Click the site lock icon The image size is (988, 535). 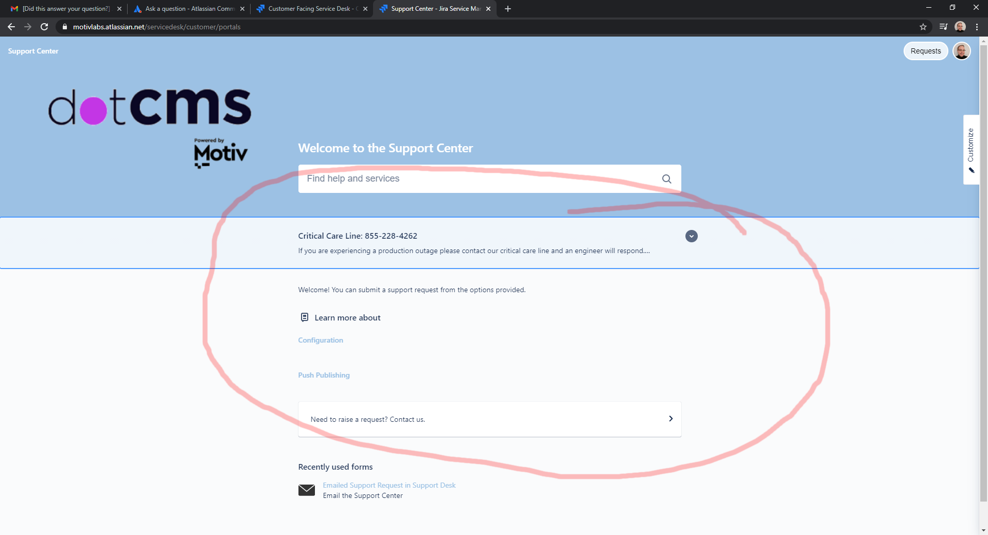point(65,27)
